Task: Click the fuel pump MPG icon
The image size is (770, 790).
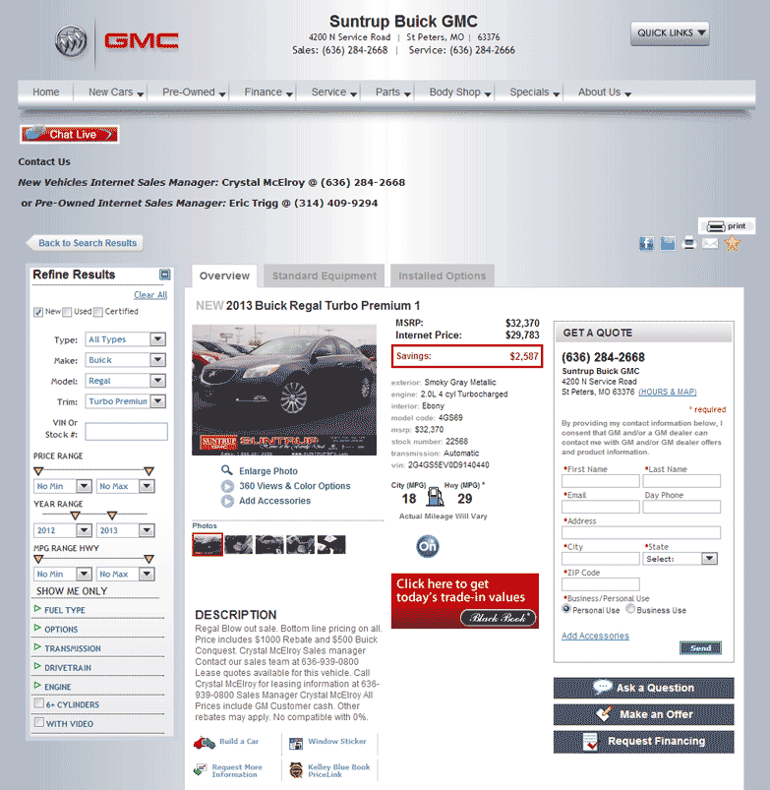Action: [435, 496]
